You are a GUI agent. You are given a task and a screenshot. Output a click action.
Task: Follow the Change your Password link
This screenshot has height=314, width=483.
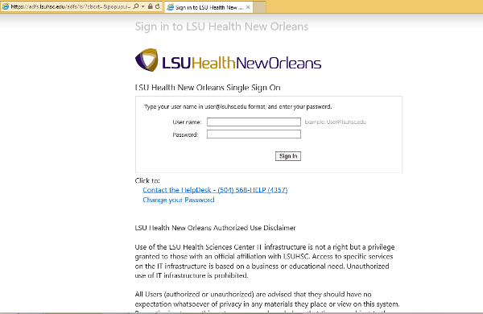click(x=179, y=200)
